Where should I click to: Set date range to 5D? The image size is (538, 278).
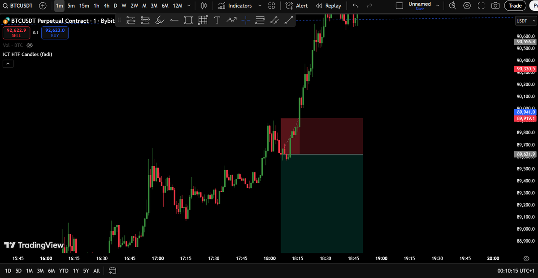[18, 270]
